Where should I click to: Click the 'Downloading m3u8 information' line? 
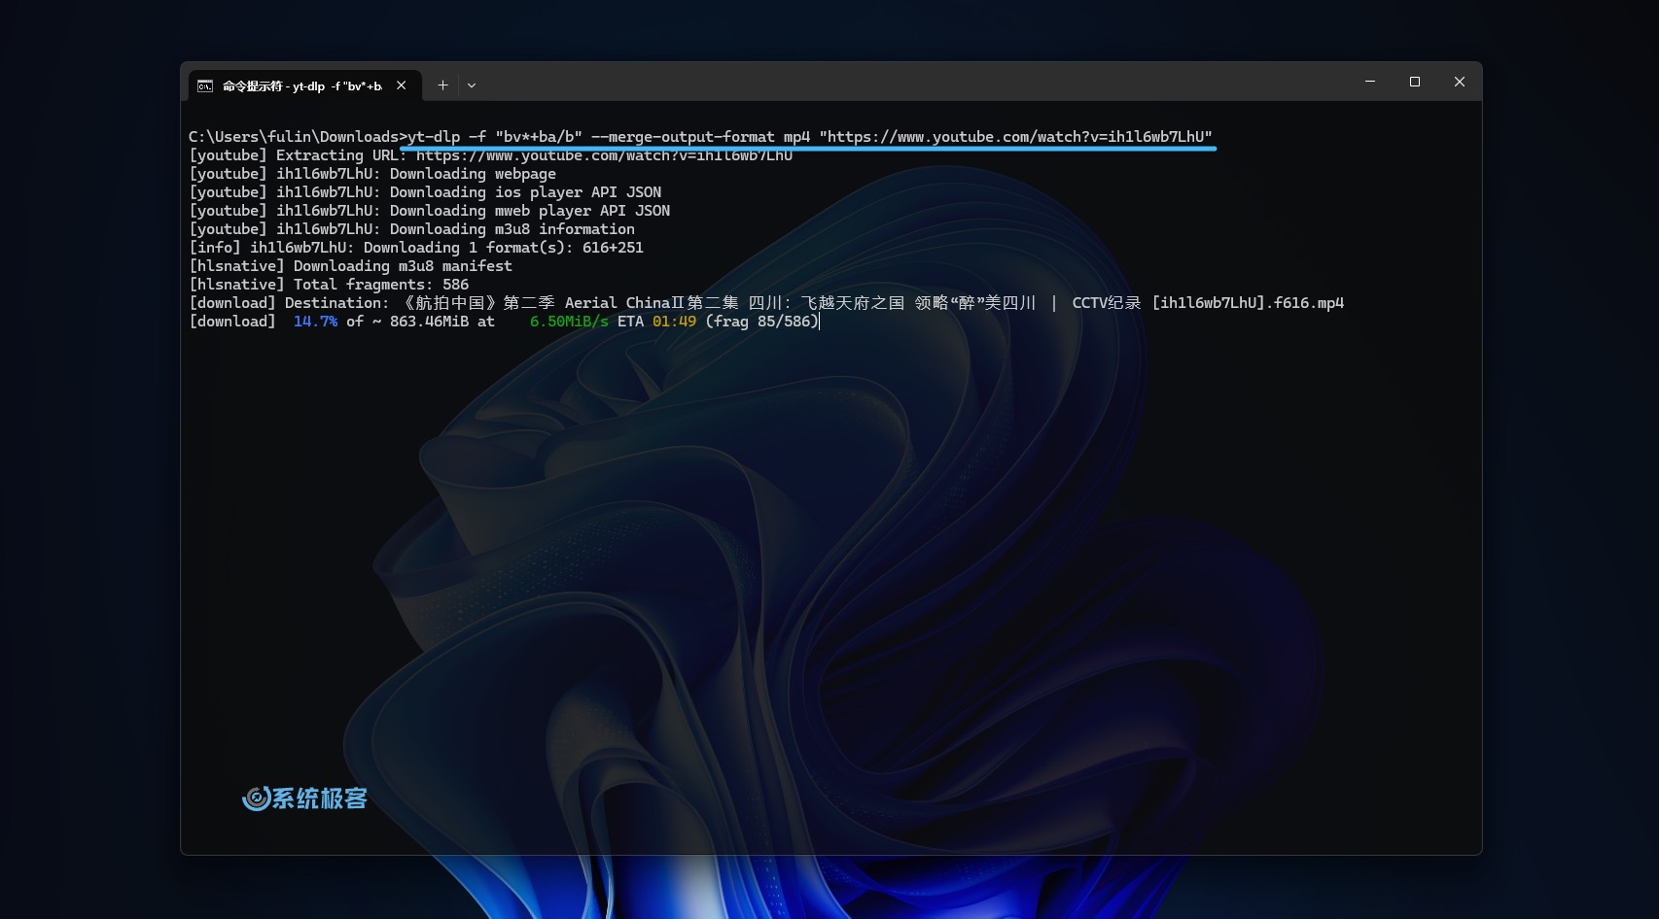[412, 229]
